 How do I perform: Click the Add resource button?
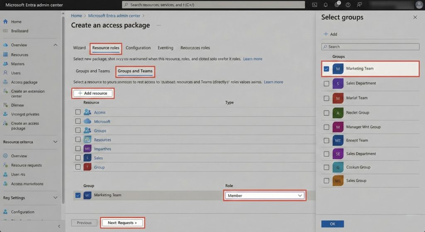tap(93, 93)
